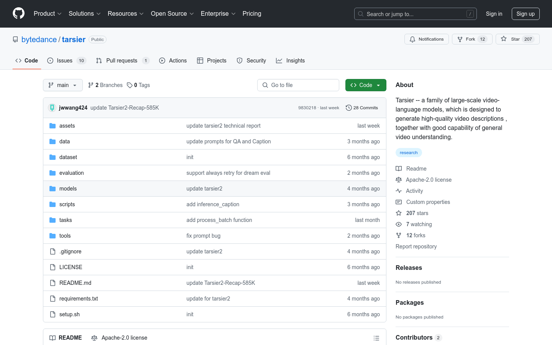
Task: Click the setup.sh file icon
Action: (53, 314)
